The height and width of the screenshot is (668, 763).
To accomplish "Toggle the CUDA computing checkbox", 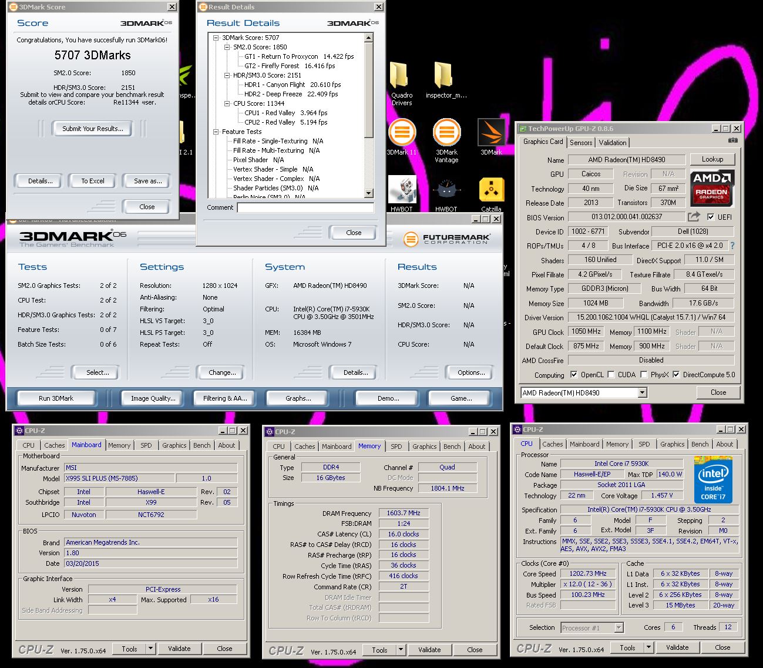I will pyautogui.click(x=611, y=374).
